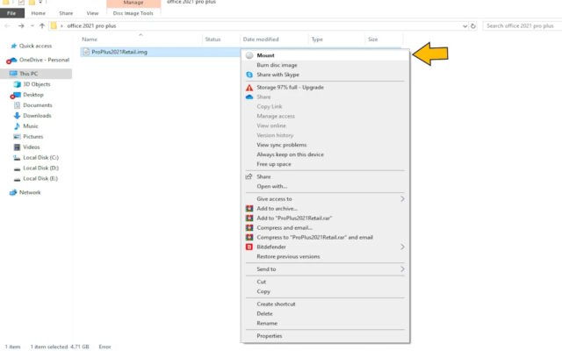Open the Downloads folder in sidebar
562x351 pixels.
click(37, 115)
